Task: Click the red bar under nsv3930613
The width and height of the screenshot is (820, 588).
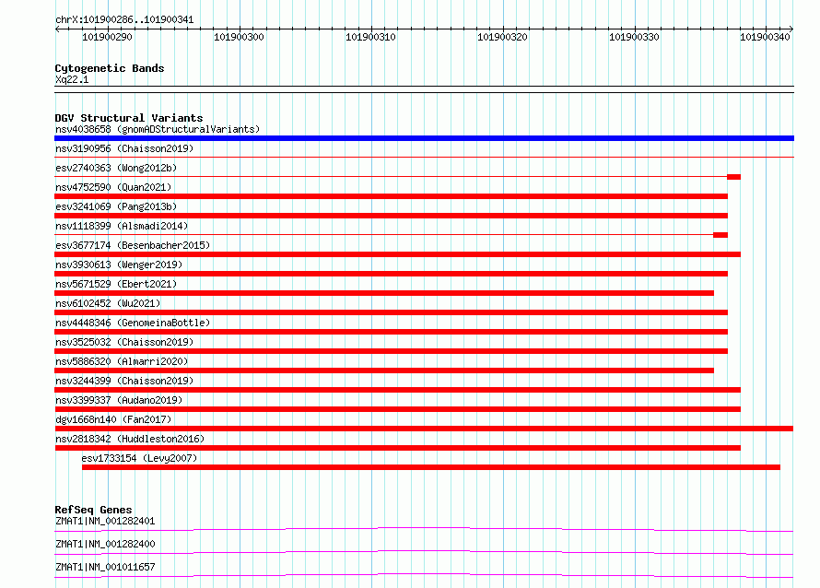Action: (392, 274)
